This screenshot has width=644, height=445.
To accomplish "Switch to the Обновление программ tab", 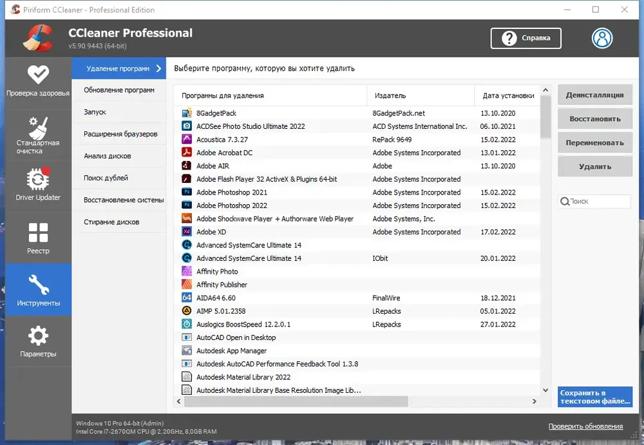I will point(119,90).
